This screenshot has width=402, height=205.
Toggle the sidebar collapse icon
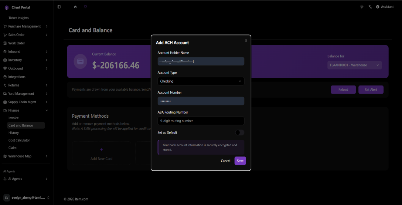pos(59,7)
